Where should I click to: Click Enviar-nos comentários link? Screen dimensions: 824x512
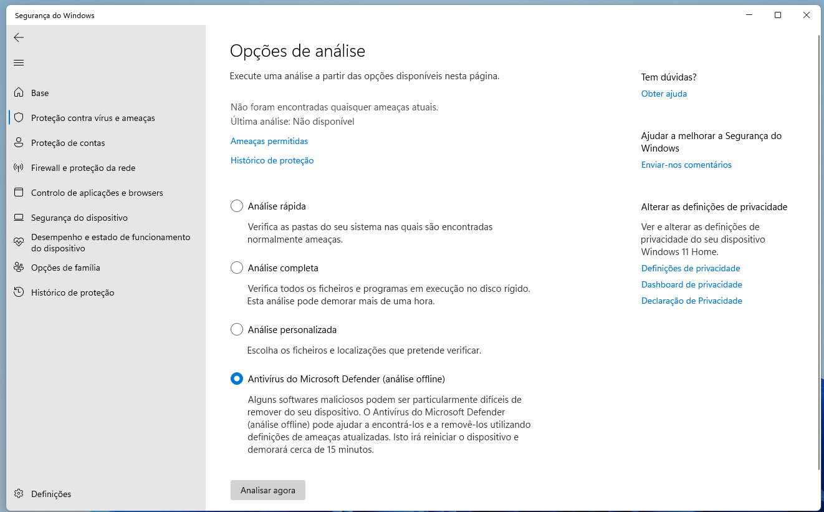[x=686, y=165]
